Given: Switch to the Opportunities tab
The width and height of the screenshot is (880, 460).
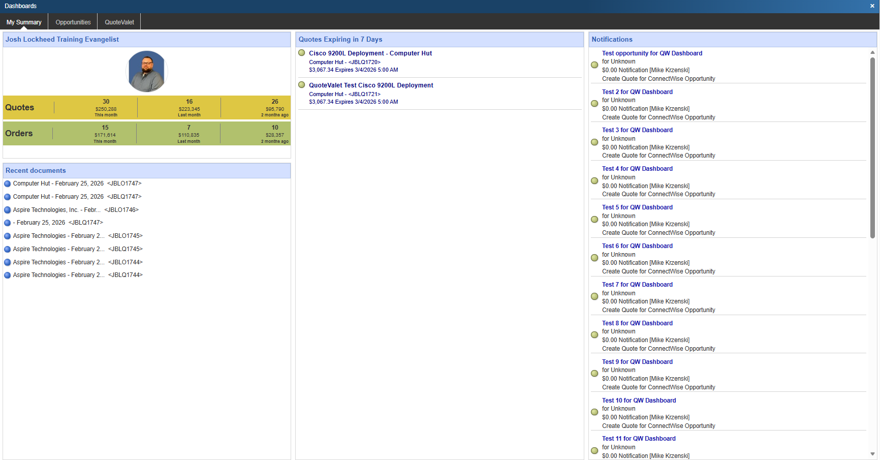Looking at the screenshot, I should point(73,22).
